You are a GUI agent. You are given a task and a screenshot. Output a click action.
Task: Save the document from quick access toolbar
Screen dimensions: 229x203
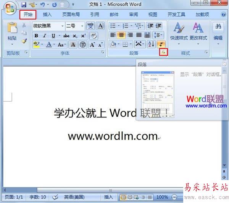[x=24, y=5]
